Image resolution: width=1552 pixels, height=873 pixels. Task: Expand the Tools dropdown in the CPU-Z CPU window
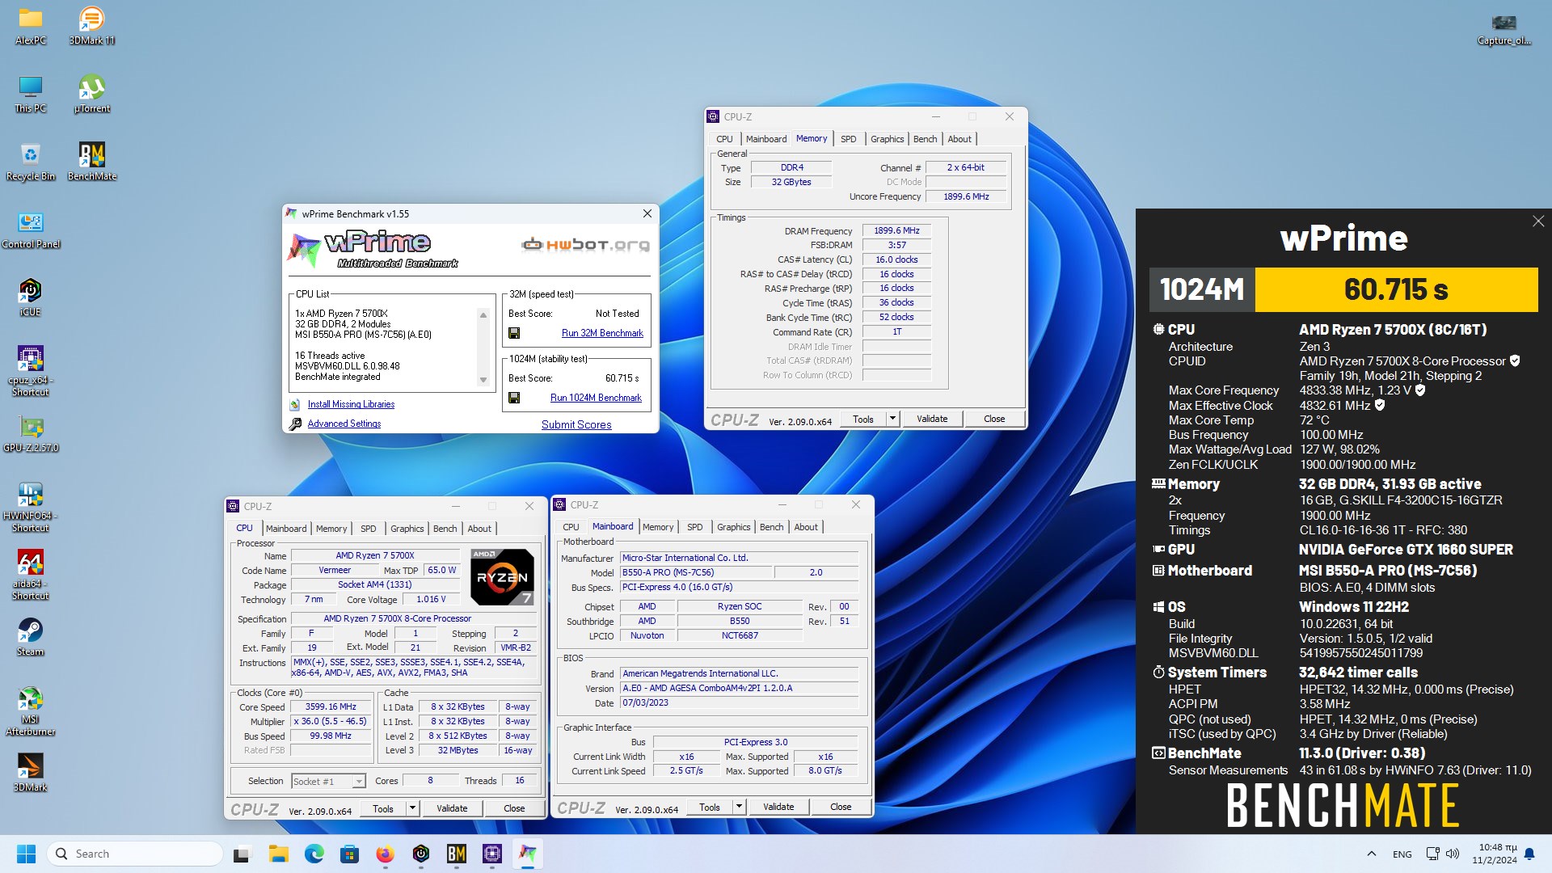412,808
